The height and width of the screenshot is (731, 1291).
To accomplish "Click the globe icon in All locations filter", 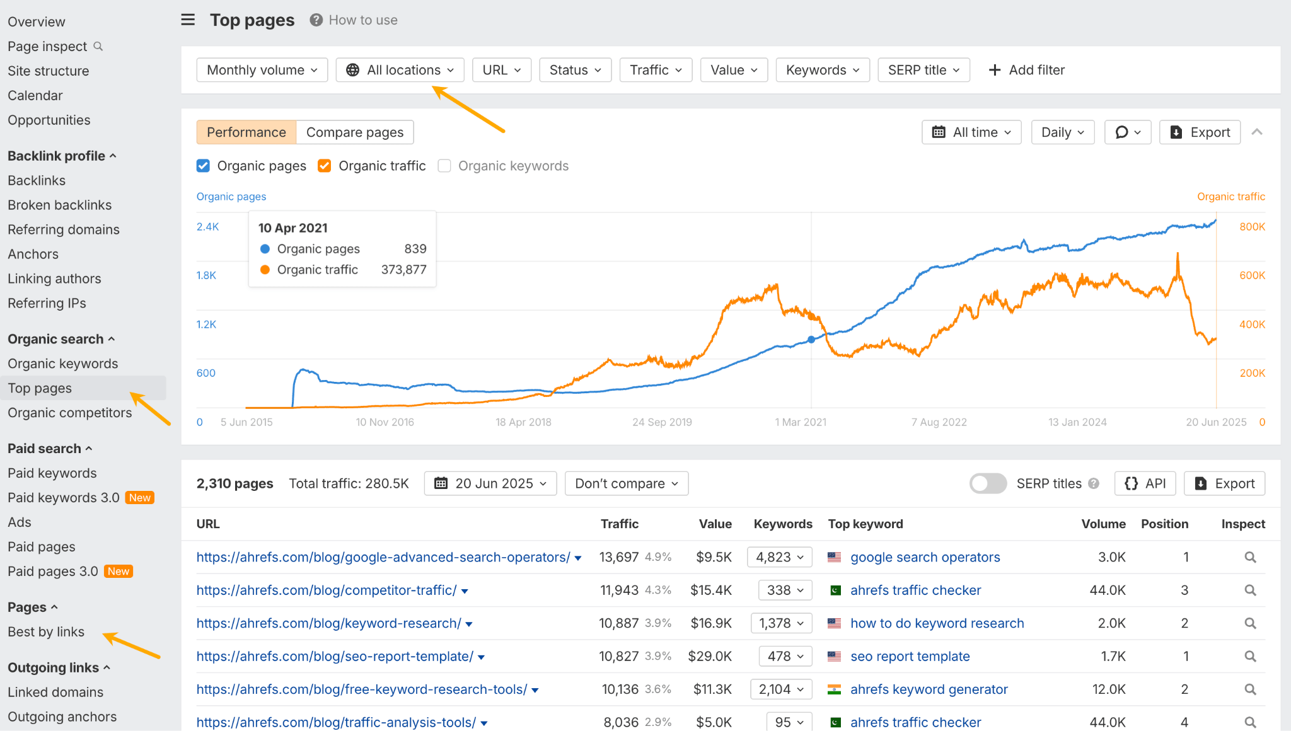I will (352, 70).
